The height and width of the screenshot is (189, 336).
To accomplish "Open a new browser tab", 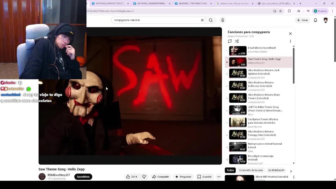I will pos(300,3).
